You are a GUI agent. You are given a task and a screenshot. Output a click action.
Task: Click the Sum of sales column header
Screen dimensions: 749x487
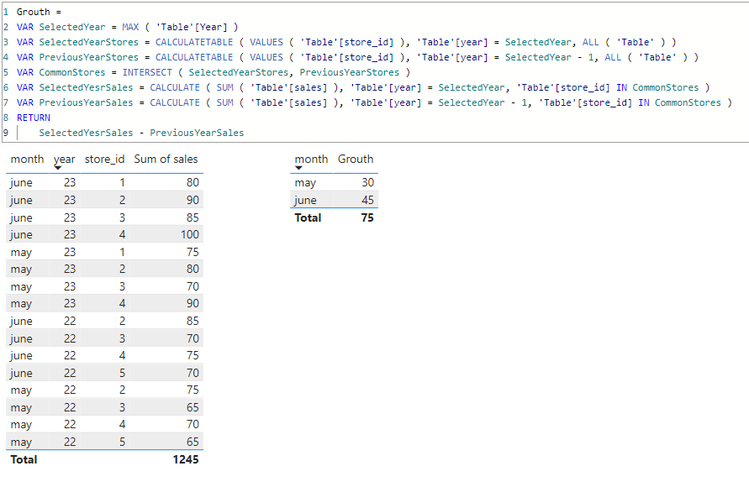[x=166, y=159]
